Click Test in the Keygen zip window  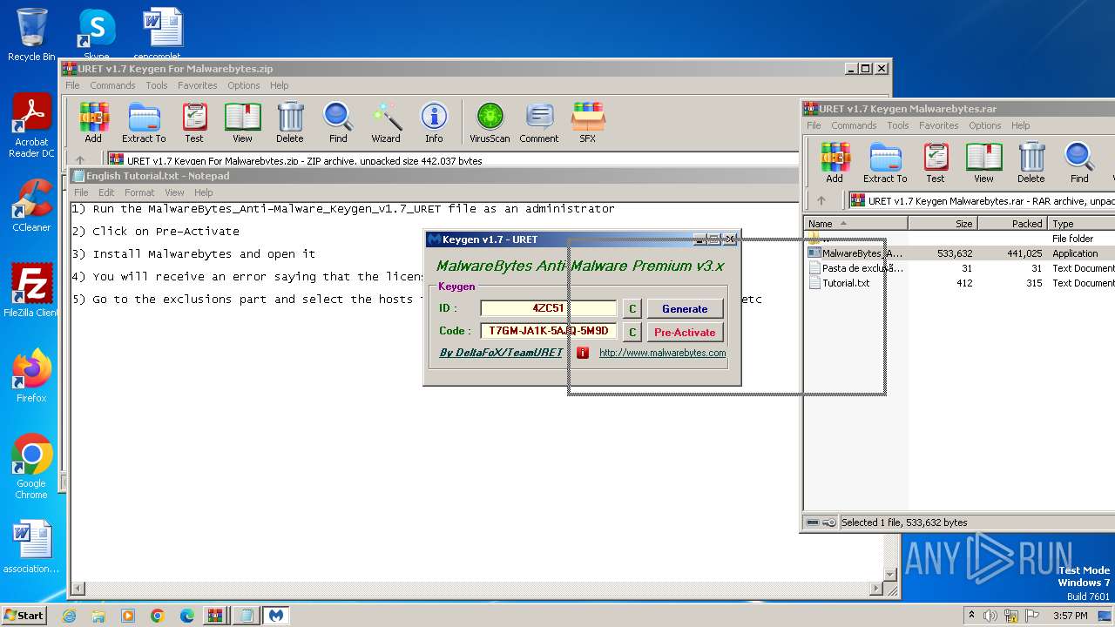click(x=194, y=123)
